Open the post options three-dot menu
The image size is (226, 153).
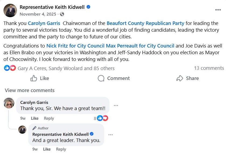click(218, 10)
